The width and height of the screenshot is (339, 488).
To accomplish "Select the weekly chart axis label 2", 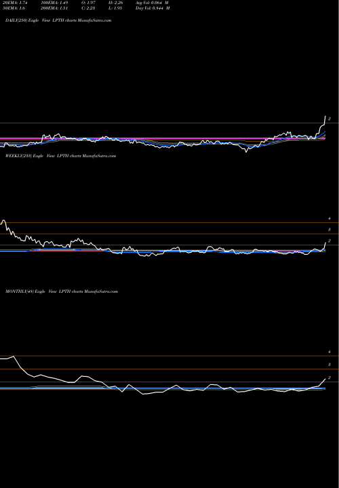I will (x=330, y=241).
